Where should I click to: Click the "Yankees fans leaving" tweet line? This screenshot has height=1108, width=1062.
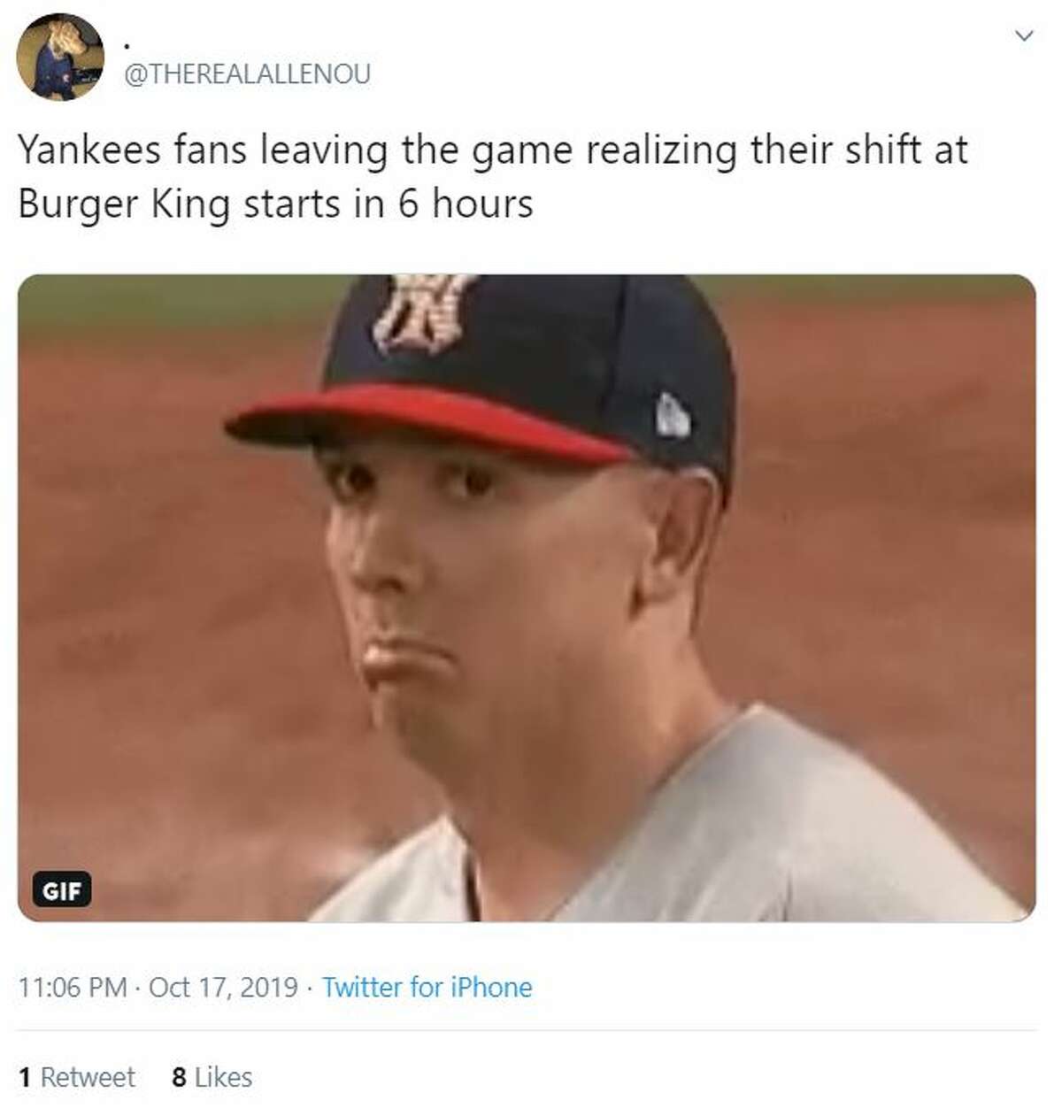[x=492, y=150]
